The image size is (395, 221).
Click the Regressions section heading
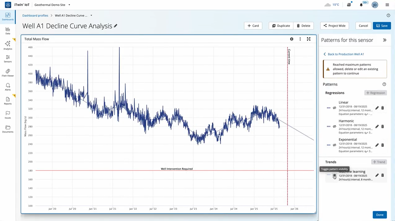(x=335, y=93)
